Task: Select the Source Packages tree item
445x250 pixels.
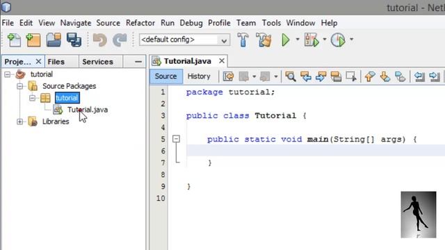Action: 70,86
